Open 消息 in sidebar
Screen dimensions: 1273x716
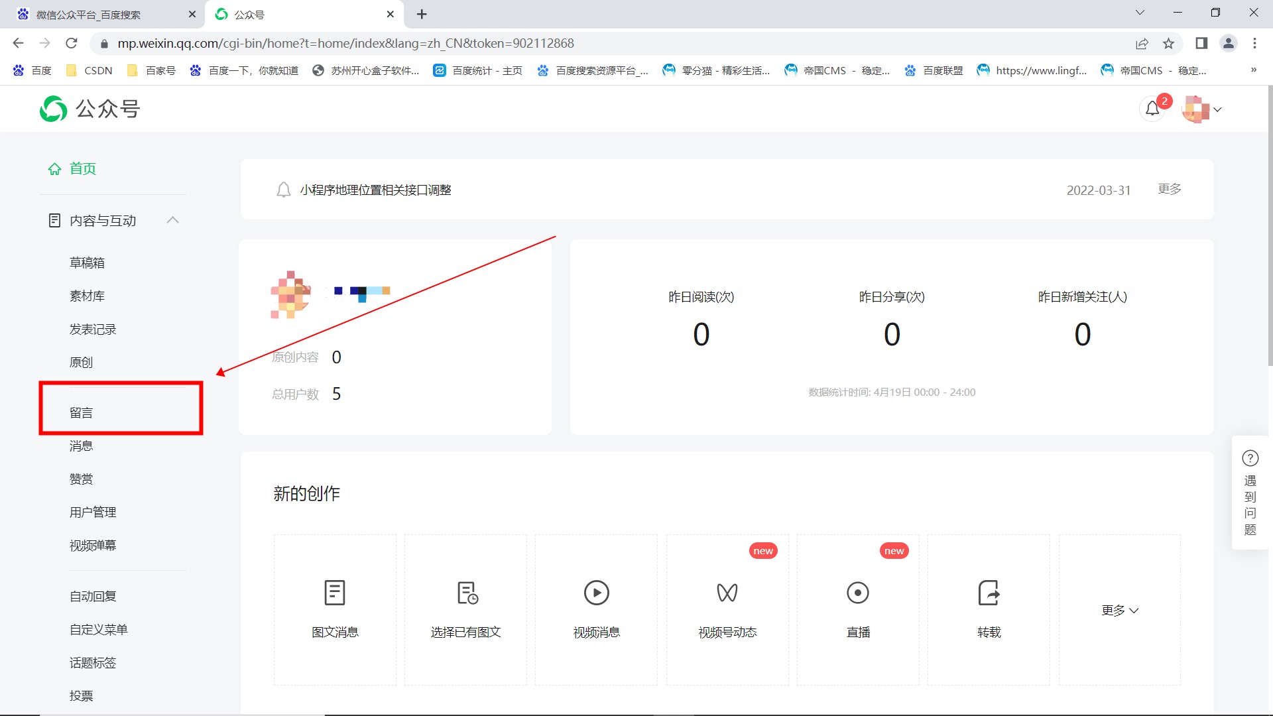[81, 446]
